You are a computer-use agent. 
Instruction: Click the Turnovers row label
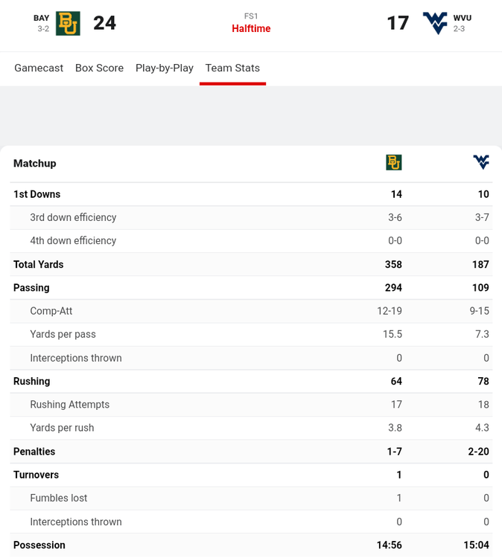tap(36, 475)
